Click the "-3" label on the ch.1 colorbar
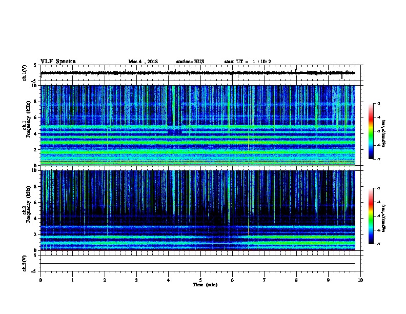The image size is (406, 314). coord(378,103)
